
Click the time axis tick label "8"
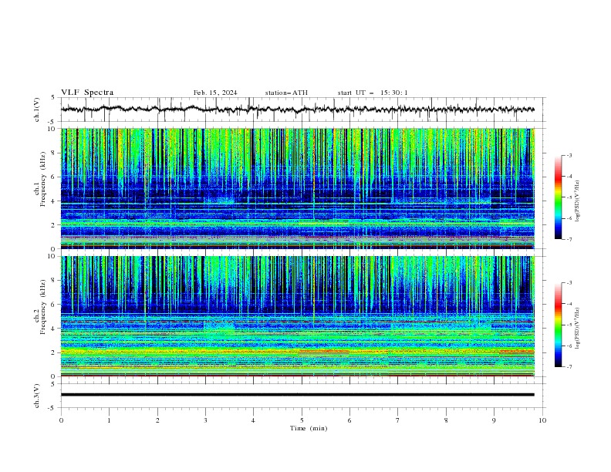click(x=446, y=420)
